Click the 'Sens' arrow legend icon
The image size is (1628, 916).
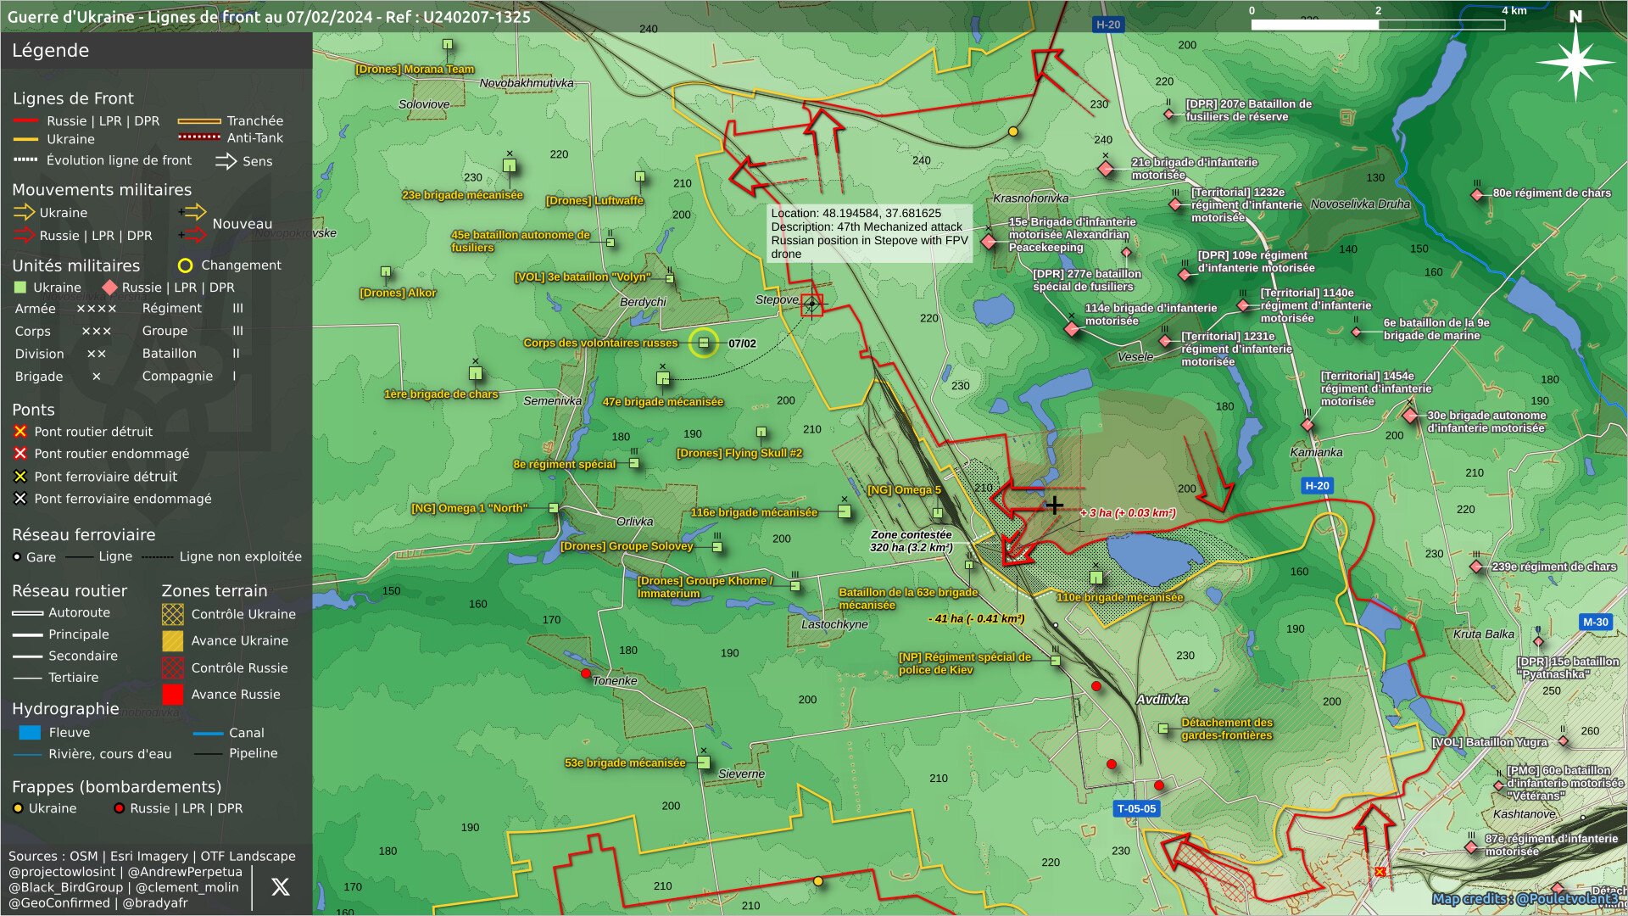pos(226,161)
